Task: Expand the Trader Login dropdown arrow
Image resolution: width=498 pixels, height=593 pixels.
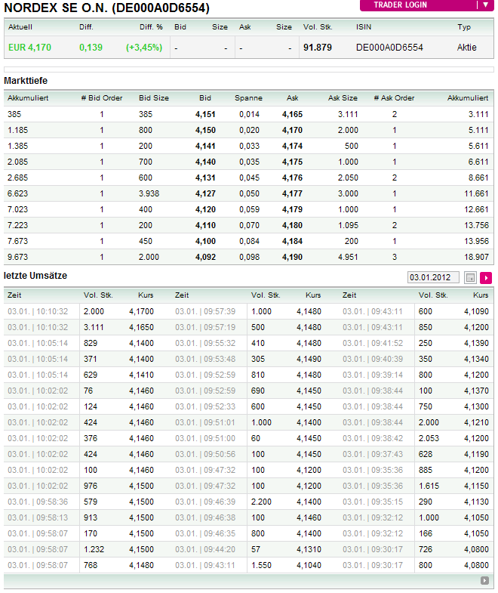Action: [x=485, y=5]
